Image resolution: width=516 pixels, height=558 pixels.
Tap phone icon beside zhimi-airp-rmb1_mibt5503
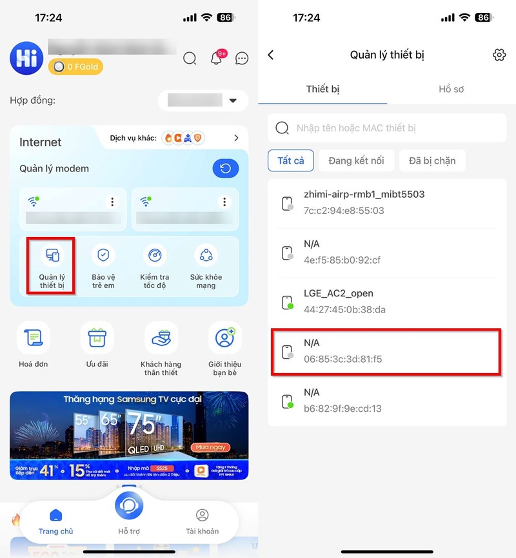pyautogui.click(x=287, y=204)
